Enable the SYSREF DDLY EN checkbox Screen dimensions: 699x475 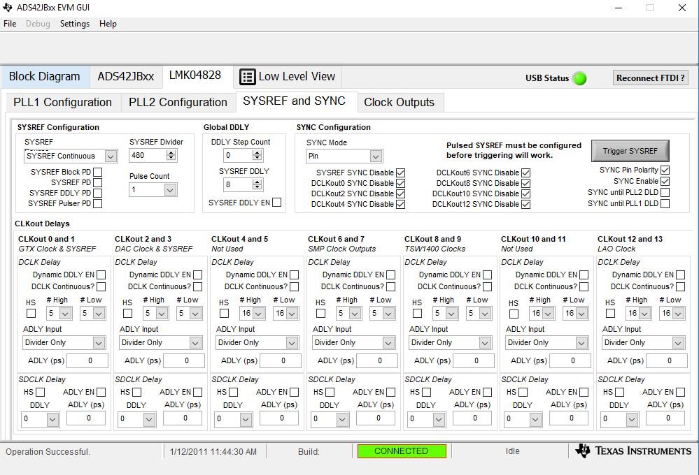pyautogui.click(x=277, y=203)
